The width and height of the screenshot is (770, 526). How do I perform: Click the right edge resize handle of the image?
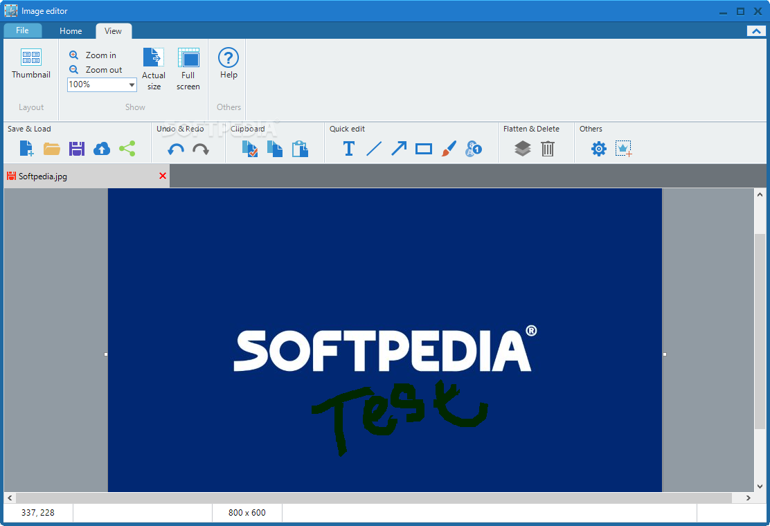point(665,354)
